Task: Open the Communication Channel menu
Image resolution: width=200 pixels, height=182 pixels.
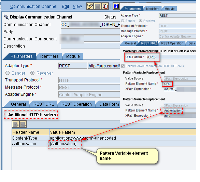Action: pyautogui.click(x=34, y=6)
